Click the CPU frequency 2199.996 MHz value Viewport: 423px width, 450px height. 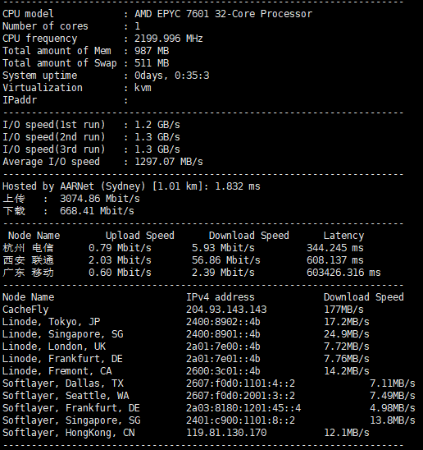point(169,39)
